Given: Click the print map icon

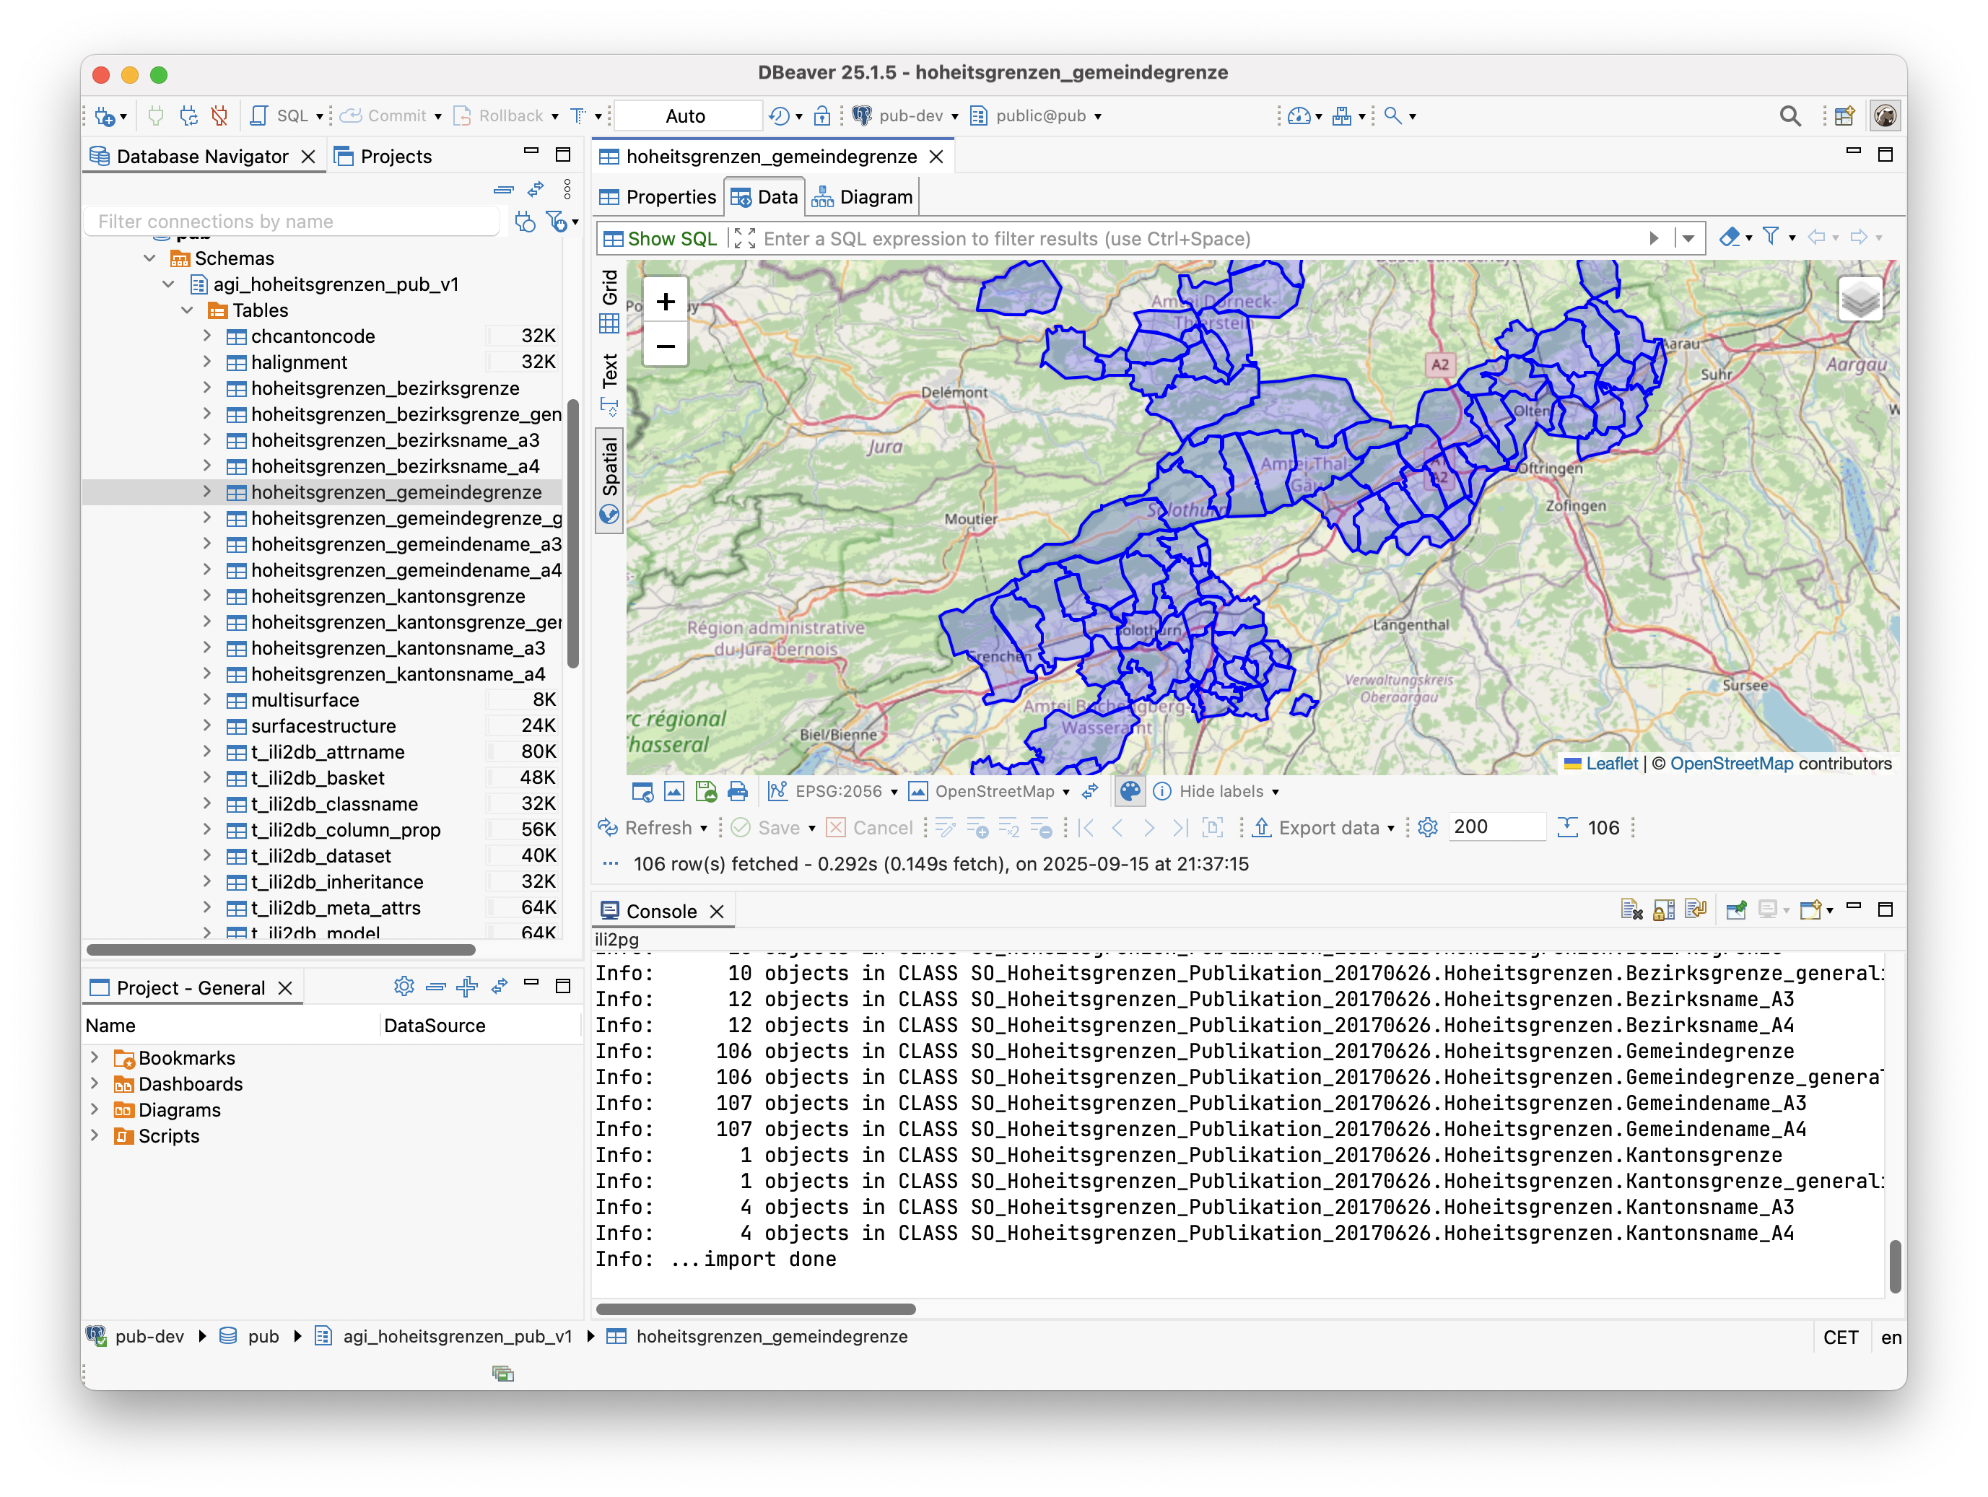Looking at the screenshot, I should (738, 791).
